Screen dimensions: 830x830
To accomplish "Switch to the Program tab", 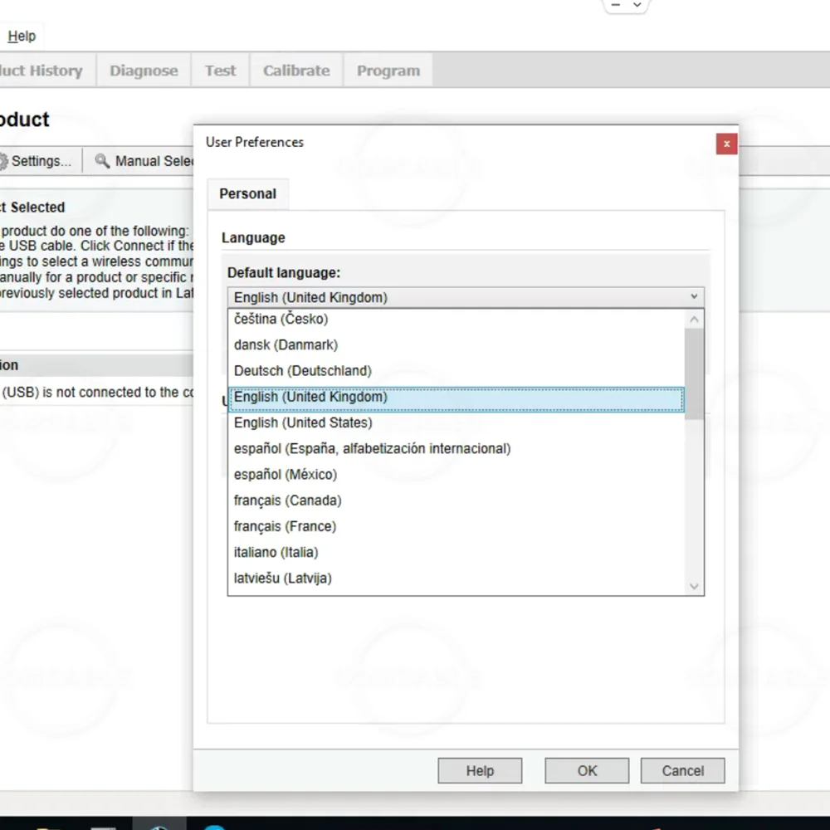I will click(x=388, y=71).
